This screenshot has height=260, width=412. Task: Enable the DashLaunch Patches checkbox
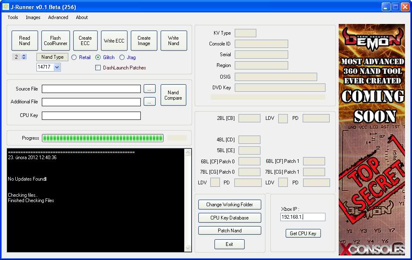98,67
